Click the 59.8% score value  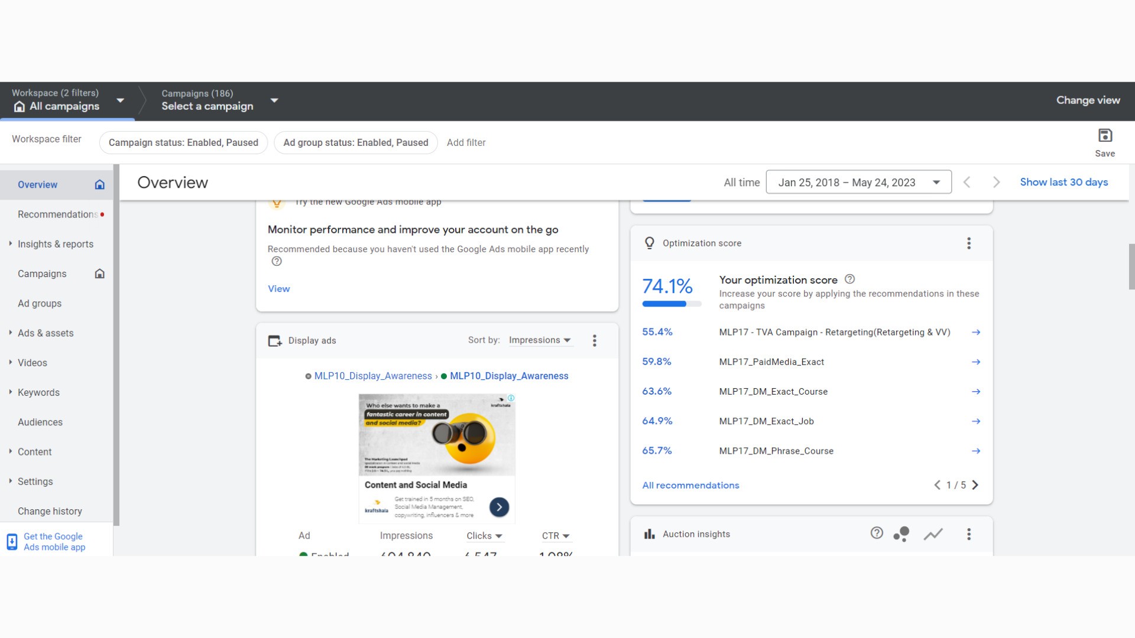[x=657, y=362]
